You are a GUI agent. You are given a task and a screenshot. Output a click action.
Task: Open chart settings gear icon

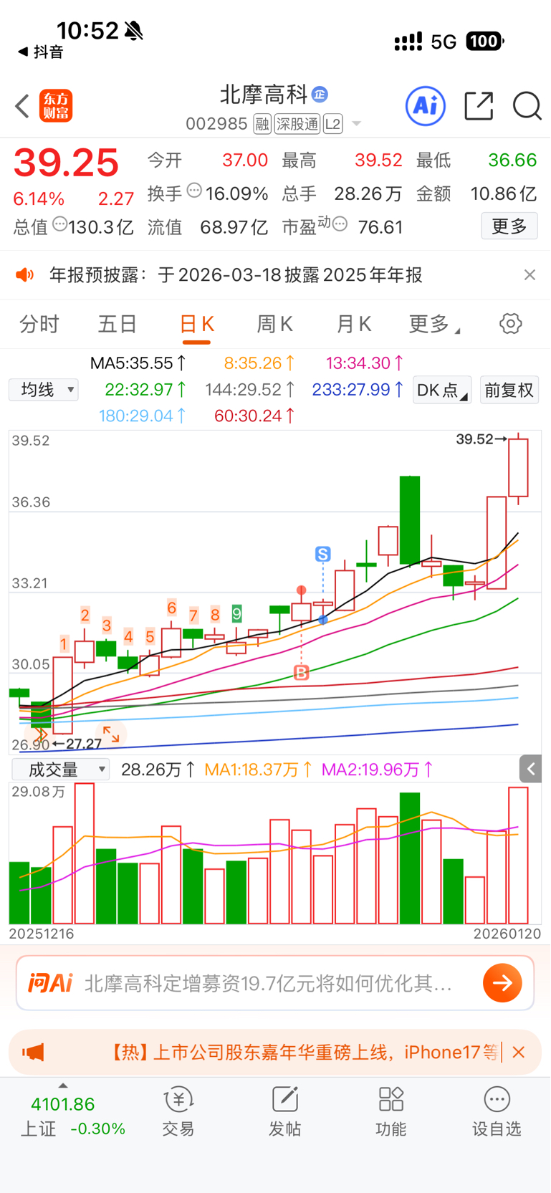coord(510,324)
